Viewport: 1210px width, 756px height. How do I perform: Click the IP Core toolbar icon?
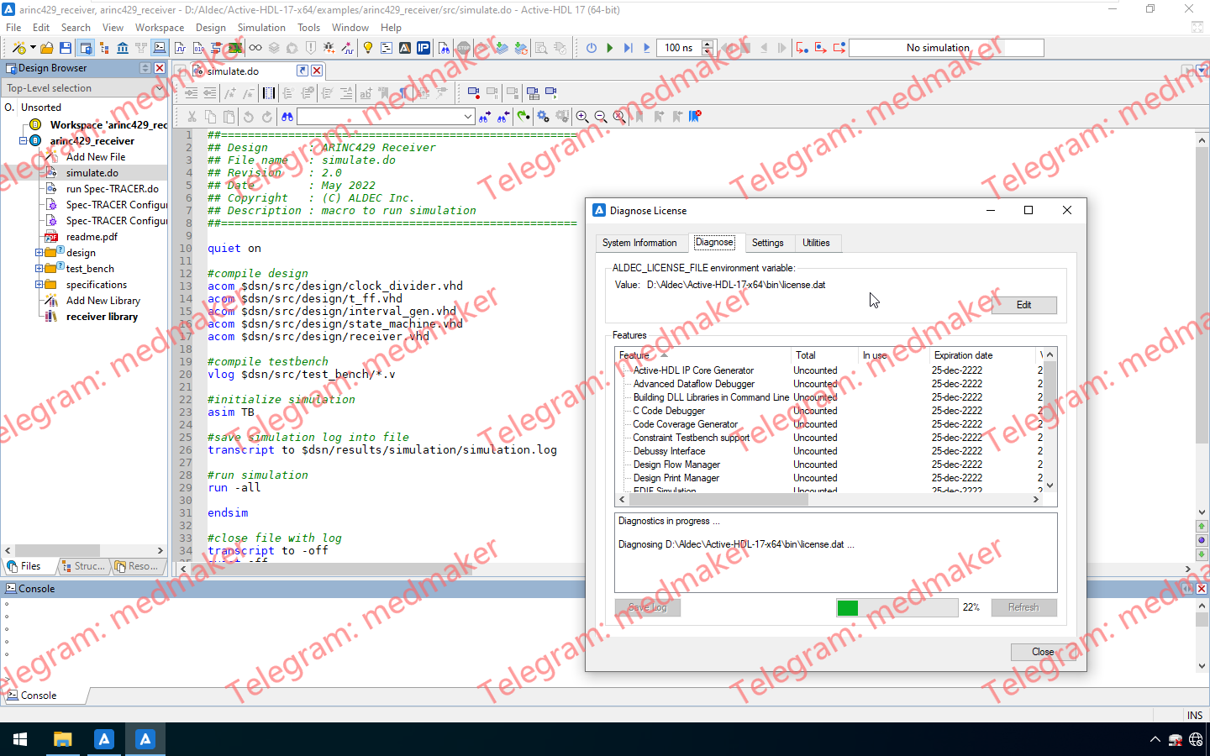click(423, 48)
